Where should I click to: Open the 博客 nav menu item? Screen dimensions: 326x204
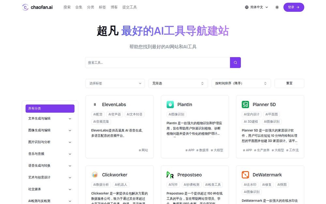pyautogui.click(x=114, y=7)
